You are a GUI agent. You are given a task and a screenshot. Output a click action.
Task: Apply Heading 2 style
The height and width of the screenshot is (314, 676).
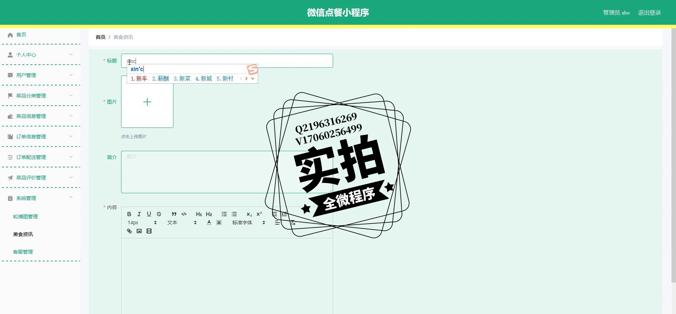coord(209,214)
